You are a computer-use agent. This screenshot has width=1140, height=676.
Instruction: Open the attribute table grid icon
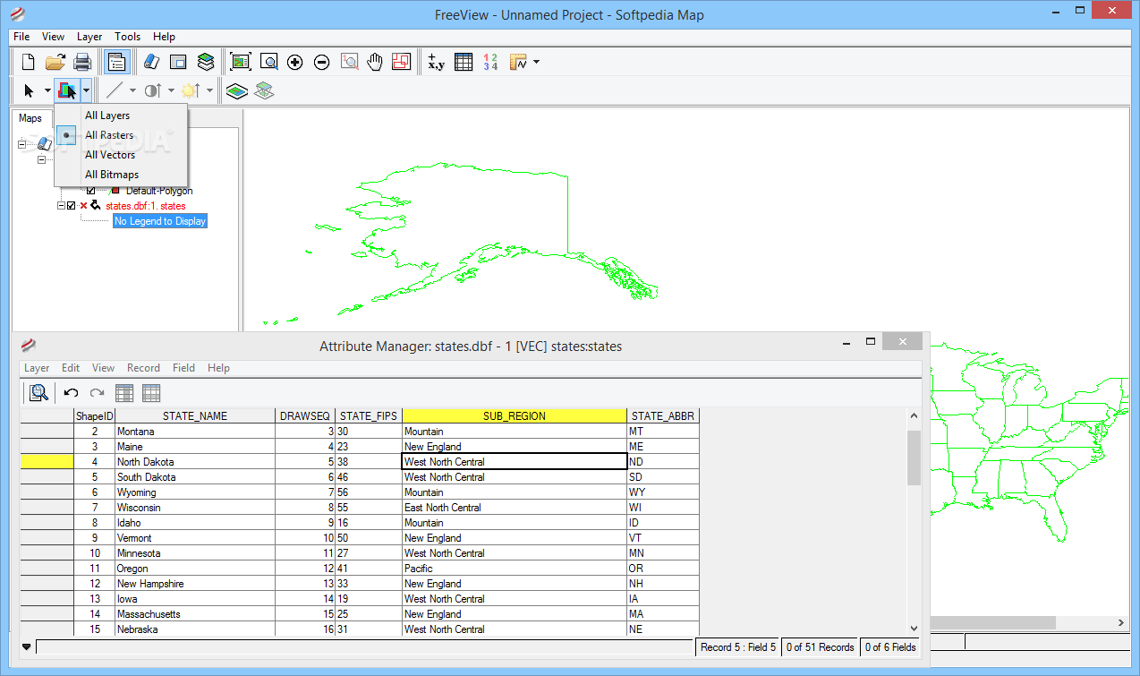point(464,62)
